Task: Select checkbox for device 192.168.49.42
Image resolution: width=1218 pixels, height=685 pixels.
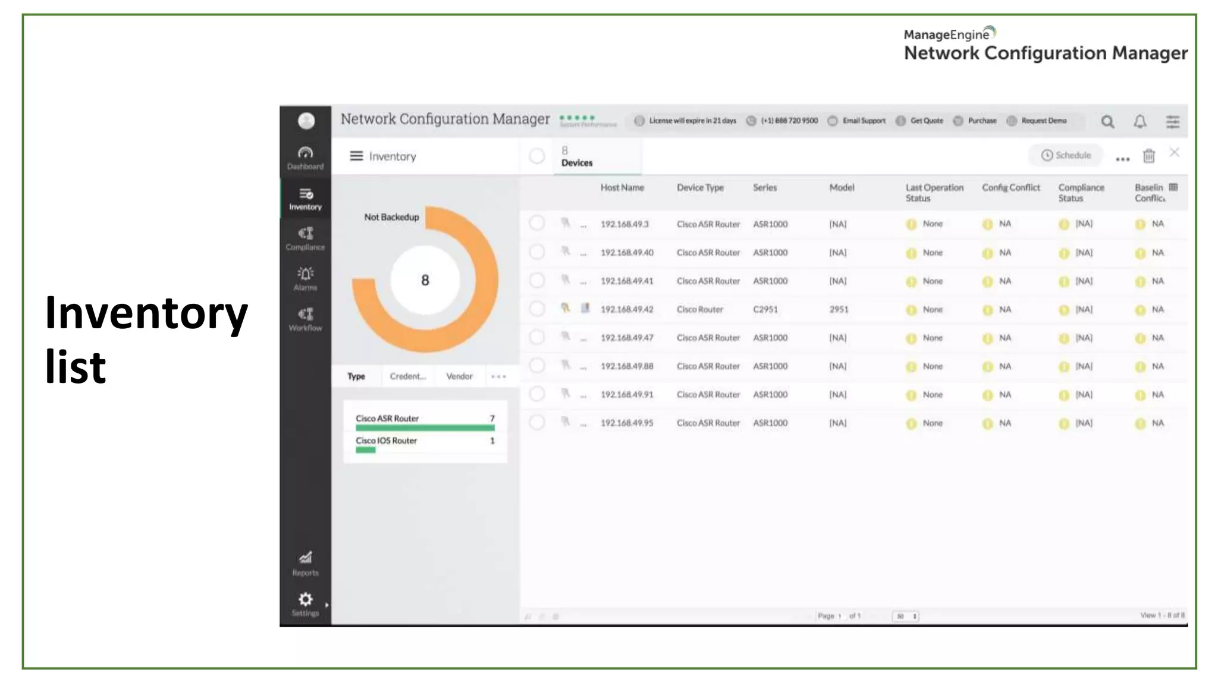Action: [x=536, y=309]
